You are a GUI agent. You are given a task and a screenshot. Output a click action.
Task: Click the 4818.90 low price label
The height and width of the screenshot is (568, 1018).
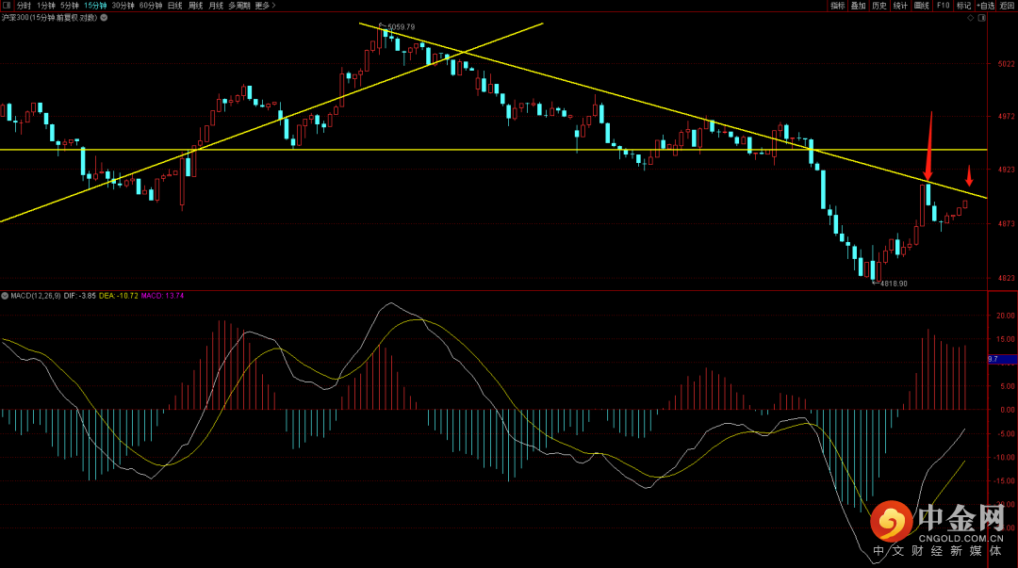894,284
